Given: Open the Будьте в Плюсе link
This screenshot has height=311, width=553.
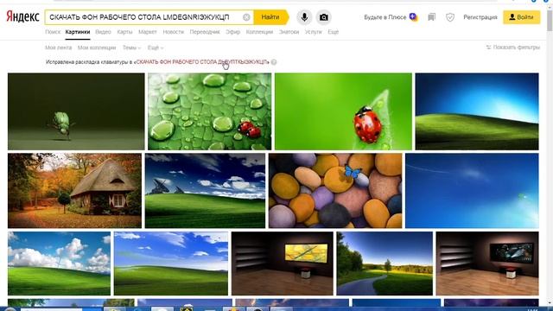Looking at the screenshot, I should click(385, 17).
